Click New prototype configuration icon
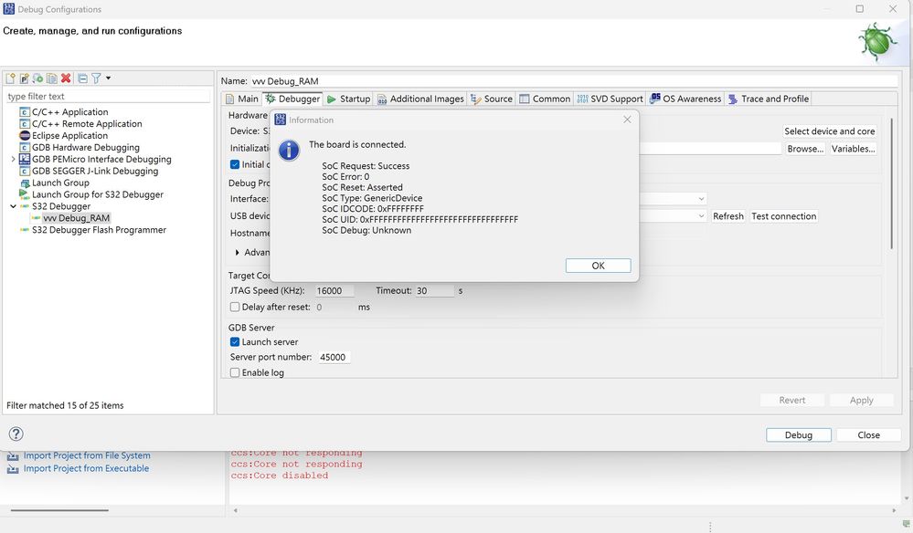The image size is (913, 533). [x=25, y=78]
